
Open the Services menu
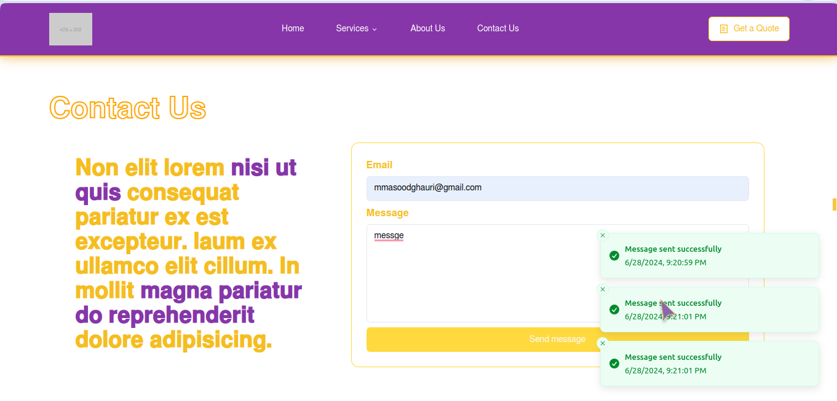coord(356,28)
